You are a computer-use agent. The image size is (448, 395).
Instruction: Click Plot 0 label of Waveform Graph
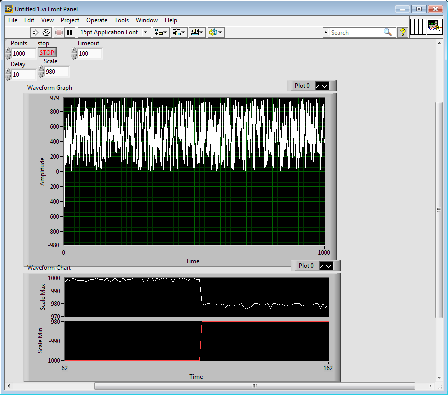[x=302, y=86]
